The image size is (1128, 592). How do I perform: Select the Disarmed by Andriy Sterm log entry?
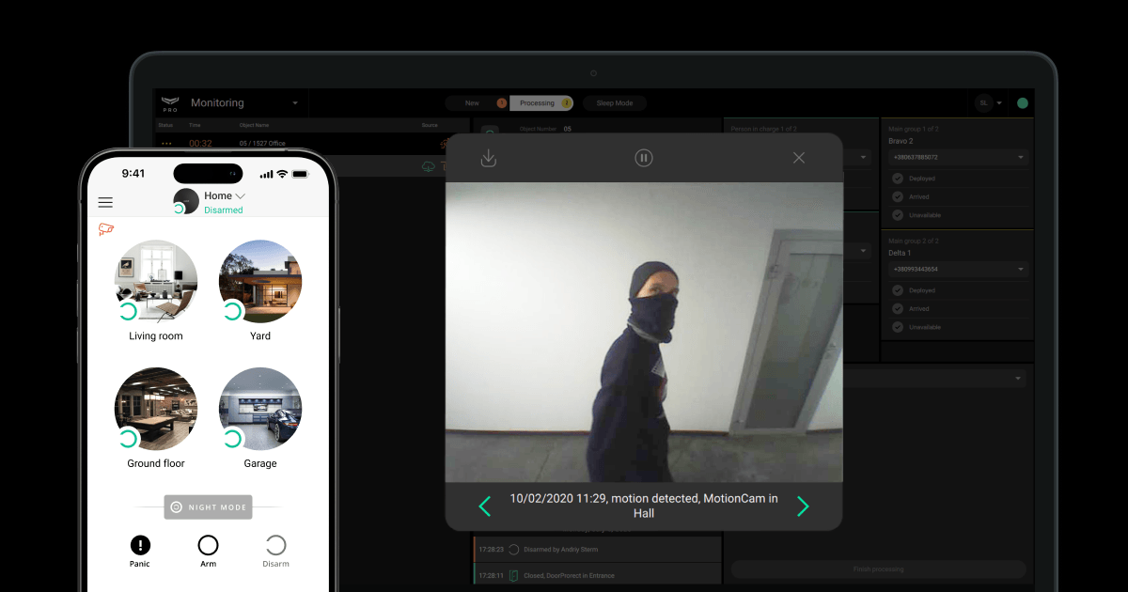click(597, 549)
